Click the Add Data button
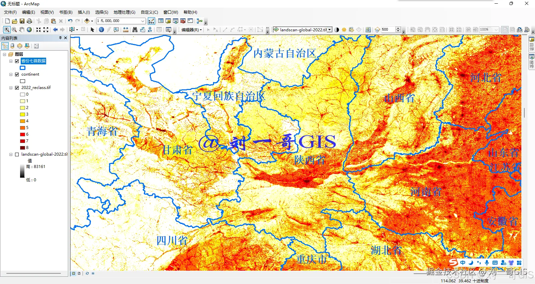 [x=87, y=21]
